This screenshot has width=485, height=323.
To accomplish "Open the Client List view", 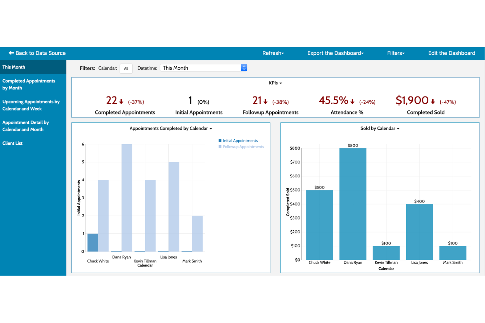I will 12,143.
